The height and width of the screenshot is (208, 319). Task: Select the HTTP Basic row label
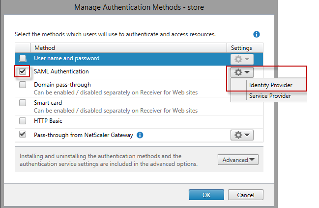coord(48,121)
